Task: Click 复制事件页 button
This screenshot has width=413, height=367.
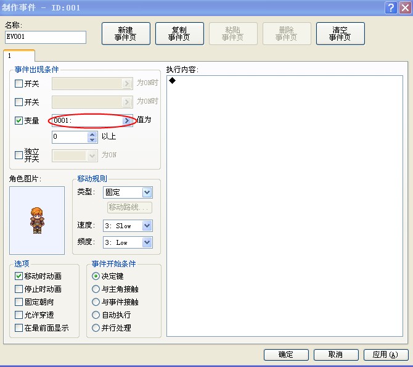Action: [179, 34]
